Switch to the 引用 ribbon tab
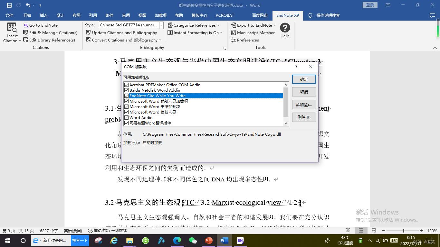This screenshot has width=440, height=247. click(x=93, y=15)
